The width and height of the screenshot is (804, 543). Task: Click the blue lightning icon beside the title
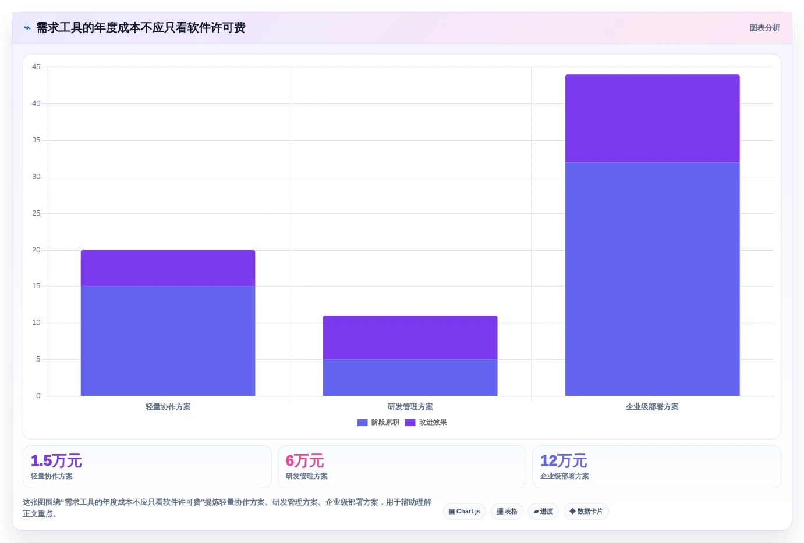coord(27,28)
